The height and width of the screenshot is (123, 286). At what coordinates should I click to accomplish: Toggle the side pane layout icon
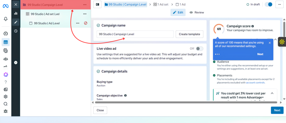tap(97, 4)
